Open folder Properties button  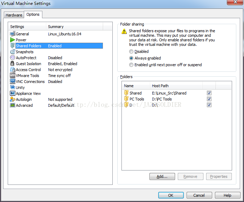219,176
